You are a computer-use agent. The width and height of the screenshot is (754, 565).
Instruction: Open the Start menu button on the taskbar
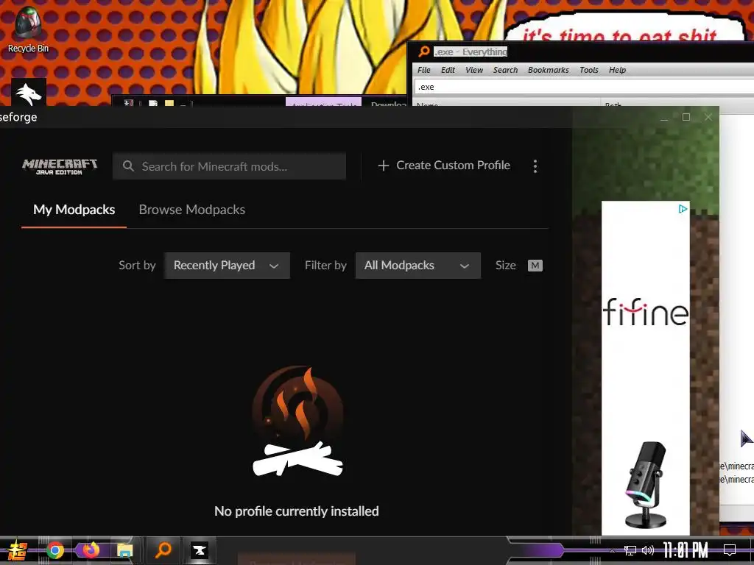pos(17,550)
